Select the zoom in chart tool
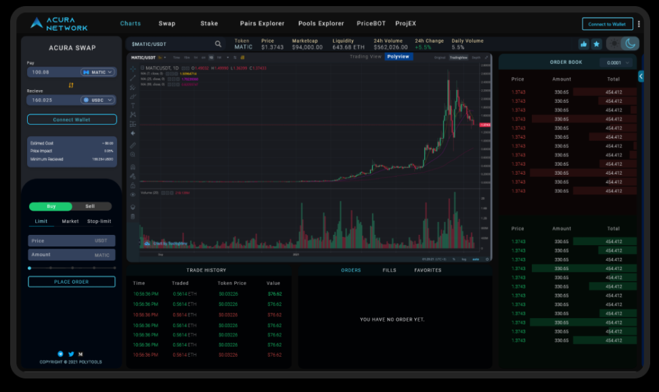Viewport: 659px width, 392px height. (x=133, y=155)
